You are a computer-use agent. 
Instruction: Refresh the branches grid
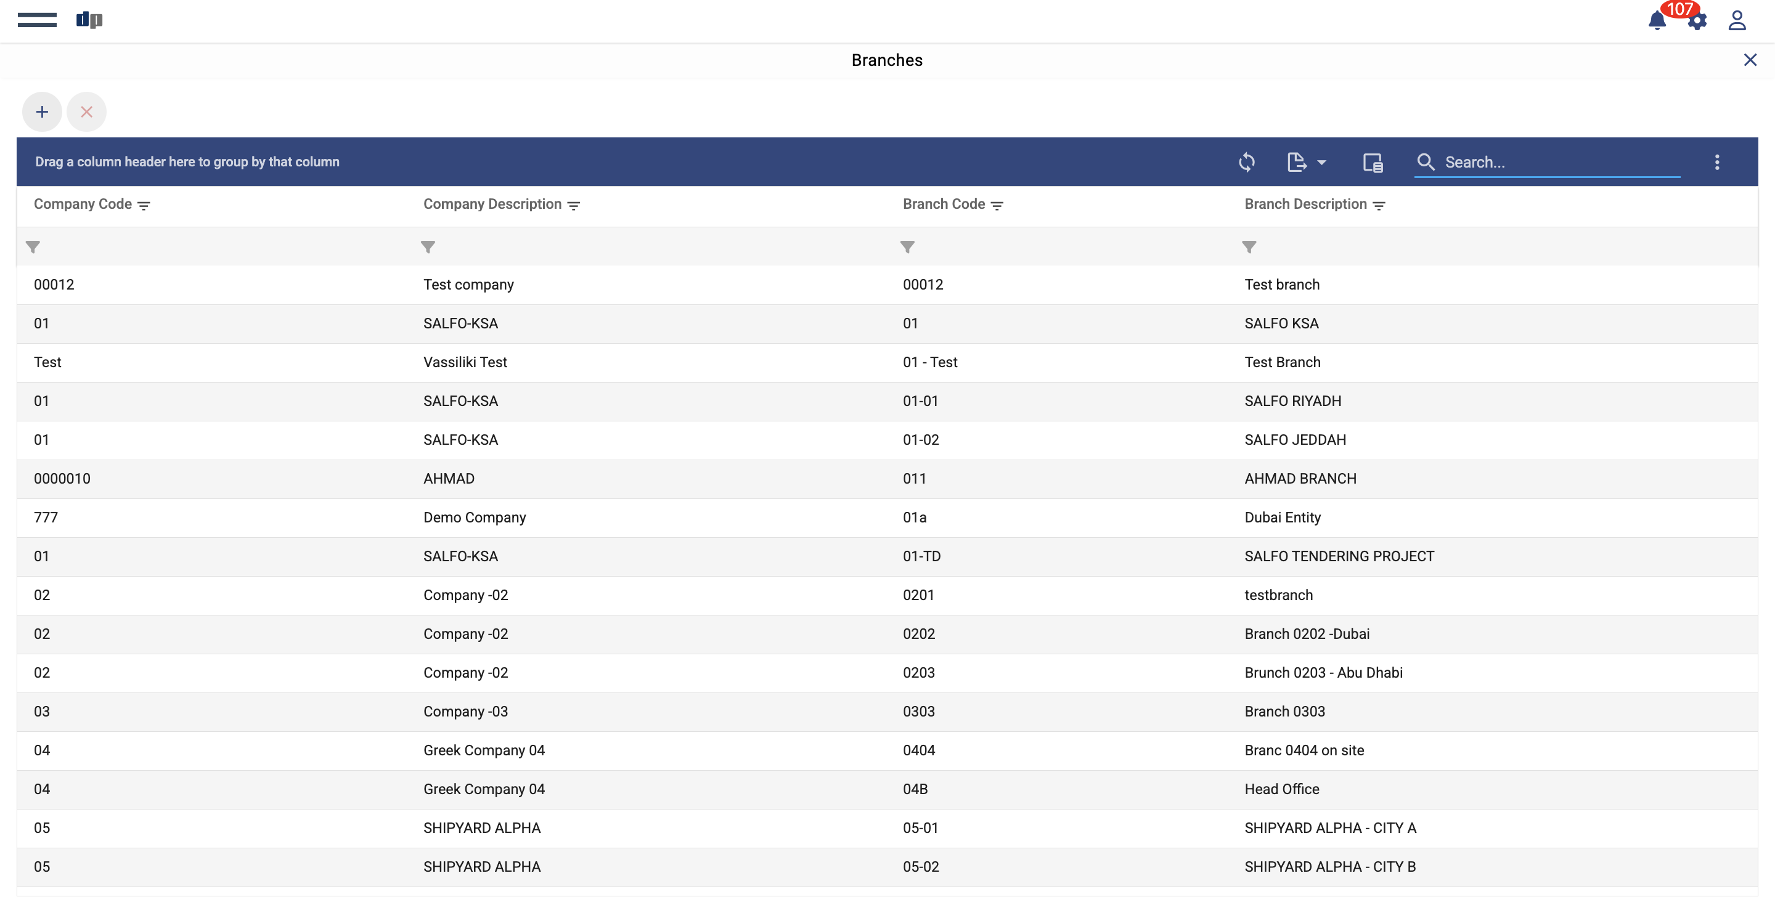(x=1246, y=162)
